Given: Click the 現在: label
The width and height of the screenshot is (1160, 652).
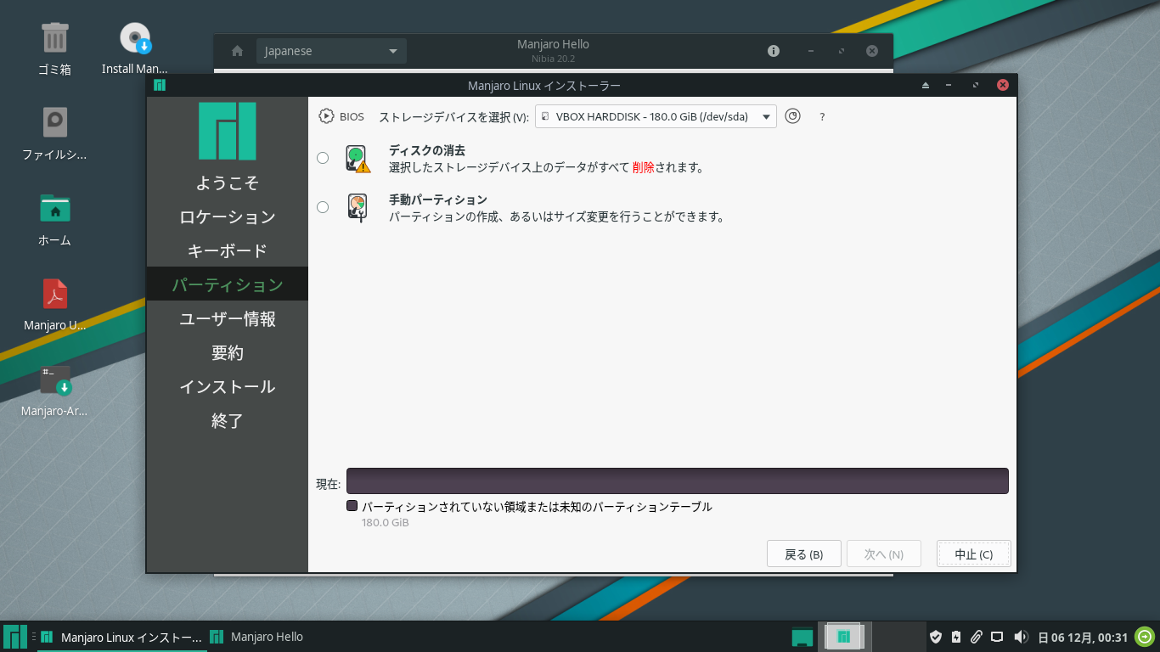Looking at the screenshot, I should 329,484.
